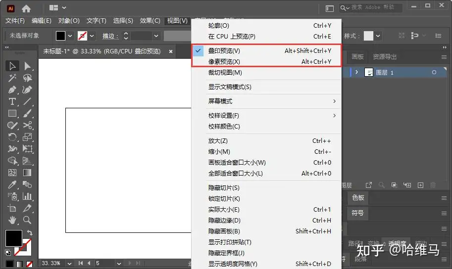The image size is (452, 269).
Task: Swap fill and stroke colors arrow
Action: click(x=29, y=232)
